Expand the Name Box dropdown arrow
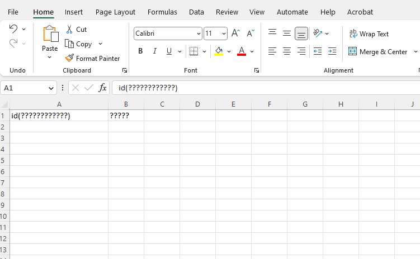This screenshot has height=259, width=420. tap(51, 88)
